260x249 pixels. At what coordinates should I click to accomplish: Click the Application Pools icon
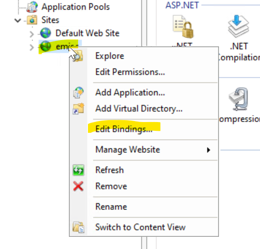(x=32, y=7)
